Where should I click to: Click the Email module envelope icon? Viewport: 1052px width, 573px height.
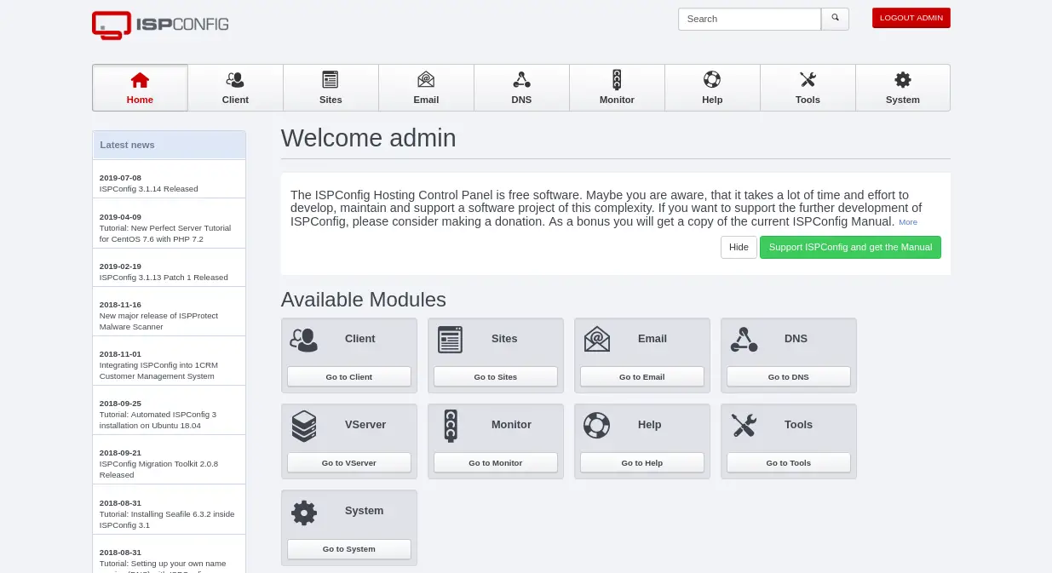tap(597, 340)
